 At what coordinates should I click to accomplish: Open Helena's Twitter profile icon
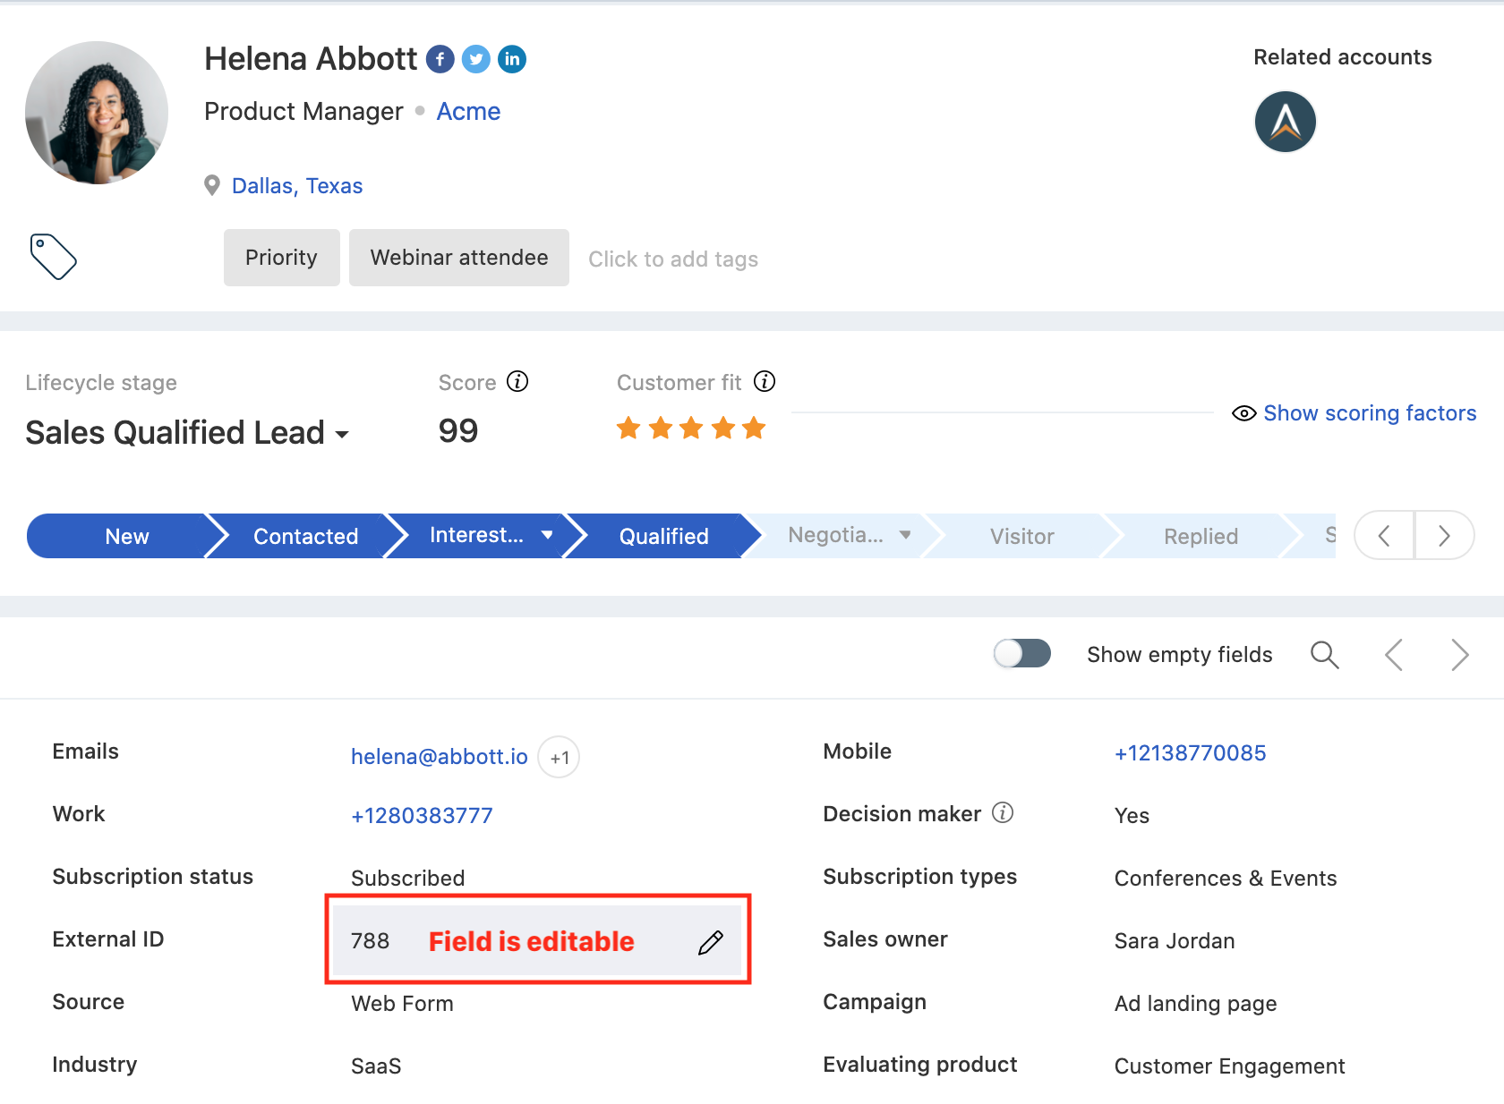click(475, 59)
